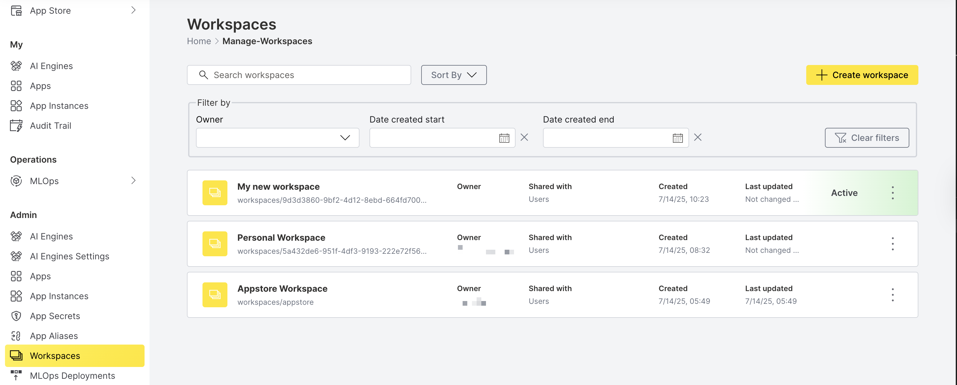Click the Create workspace button
The height and width of the screenshot is (385, 957).
(x=862, y=75)
